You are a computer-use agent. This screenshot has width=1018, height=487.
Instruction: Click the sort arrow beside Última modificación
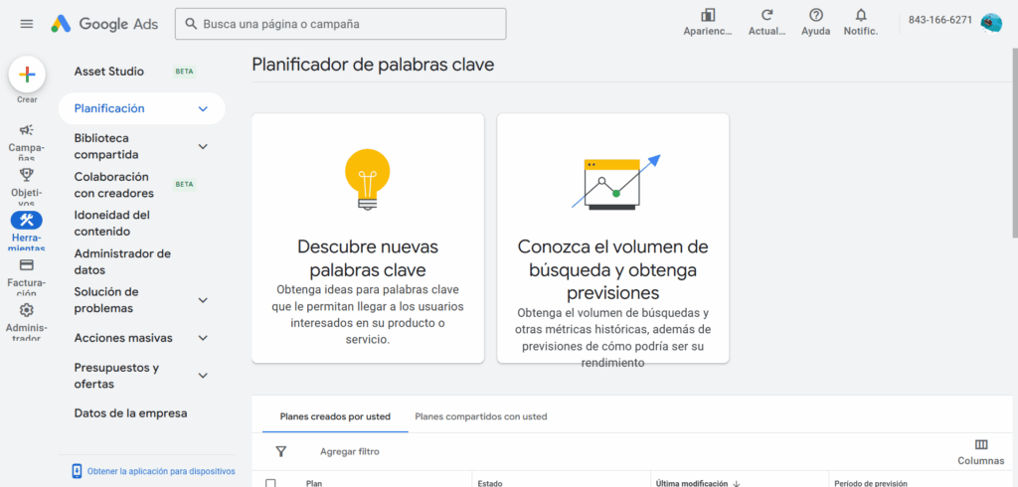(737, 483)
